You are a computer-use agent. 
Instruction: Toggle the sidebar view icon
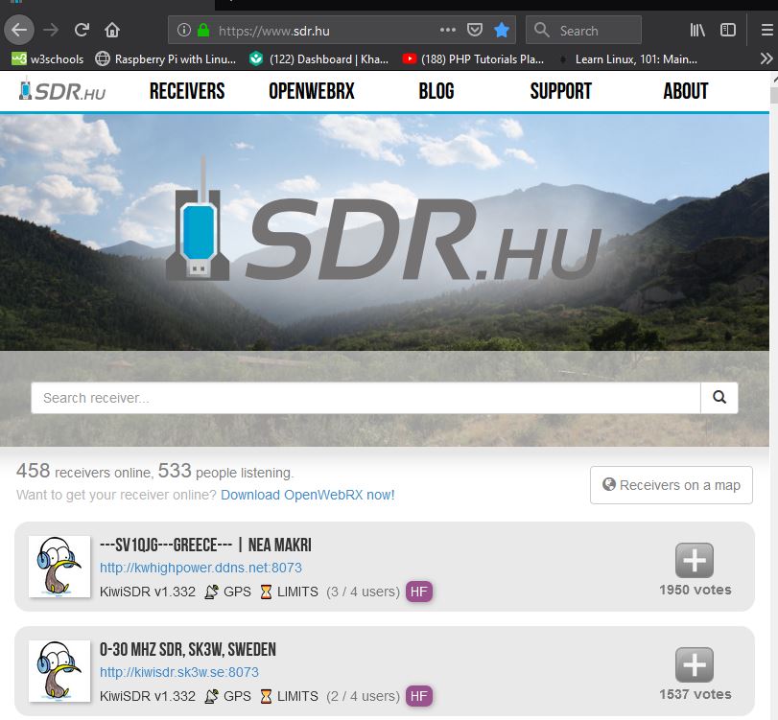tap(727, 31)
